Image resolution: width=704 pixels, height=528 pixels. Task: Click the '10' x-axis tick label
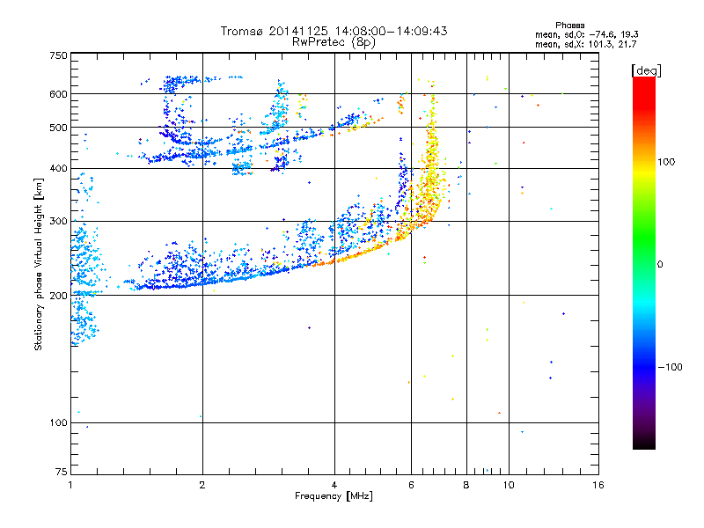[509, 485]
